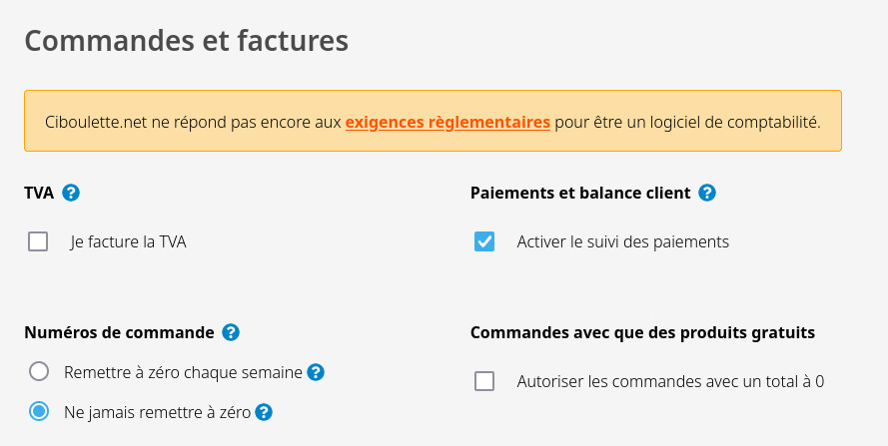Click the Je facture la TVA label text
The width and height of the screenshot is (888, 446).
coord(128,241)
